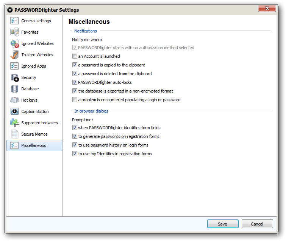Click the Favorites sidebar icon
Image resolution: width=286 pixels, height=241 pixels.
(x=15, y=32)
